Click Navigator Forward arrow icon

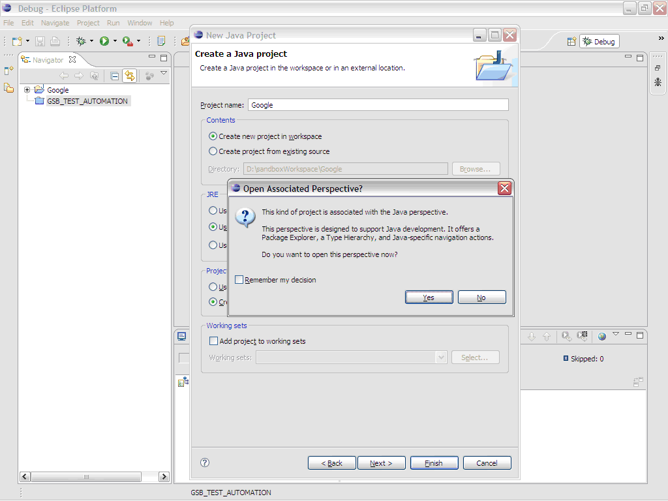pos(79,76)
